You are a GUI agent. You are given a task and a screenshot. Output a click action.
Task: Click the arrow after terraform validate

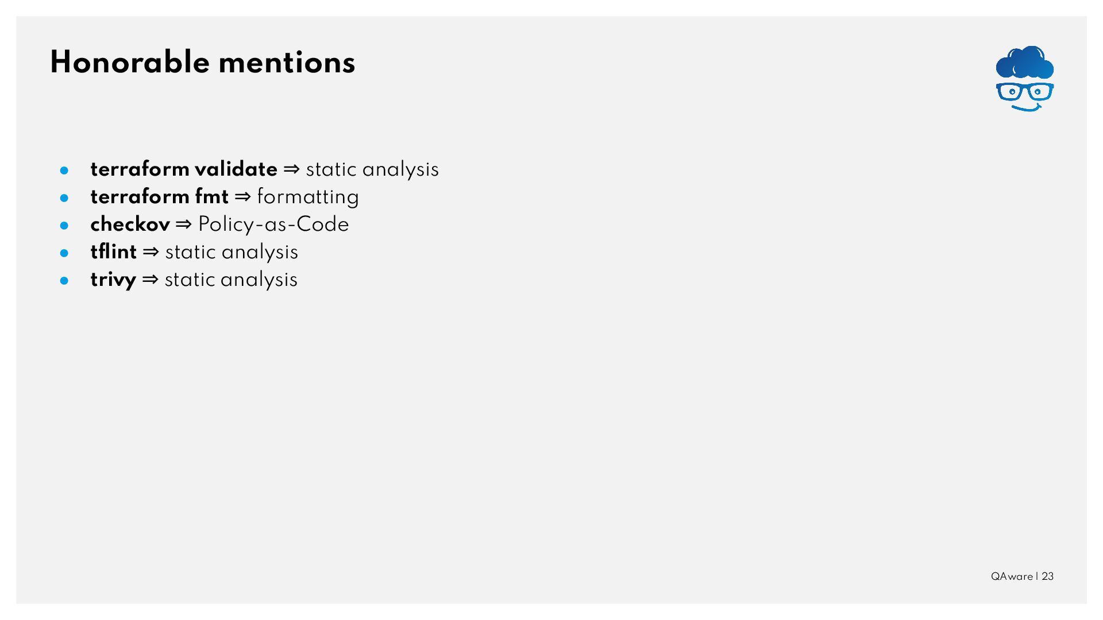coord(291,169)
